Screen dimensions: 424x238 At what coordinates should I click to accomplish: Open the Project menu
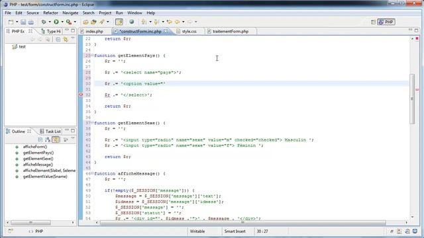pyautogui.click(x=105, y=13)
